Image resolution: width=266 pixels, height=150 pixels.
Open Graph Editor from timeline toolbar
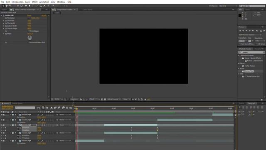click(x=71, y=107)
